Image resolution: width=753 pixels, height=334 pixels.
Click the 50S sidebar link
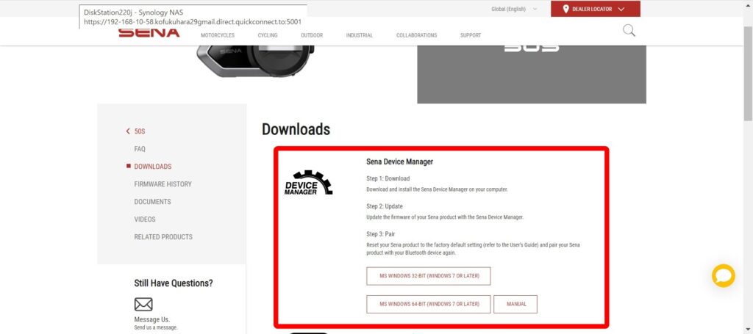[140, 131]
